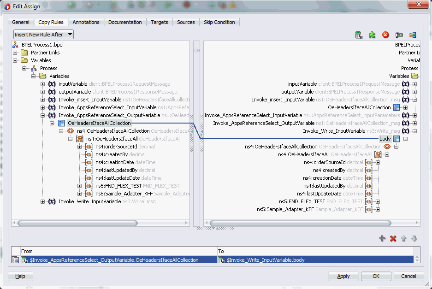Expand left Invoke_Write_InputVariable node

pyautogui.click(x=43, y=202)
